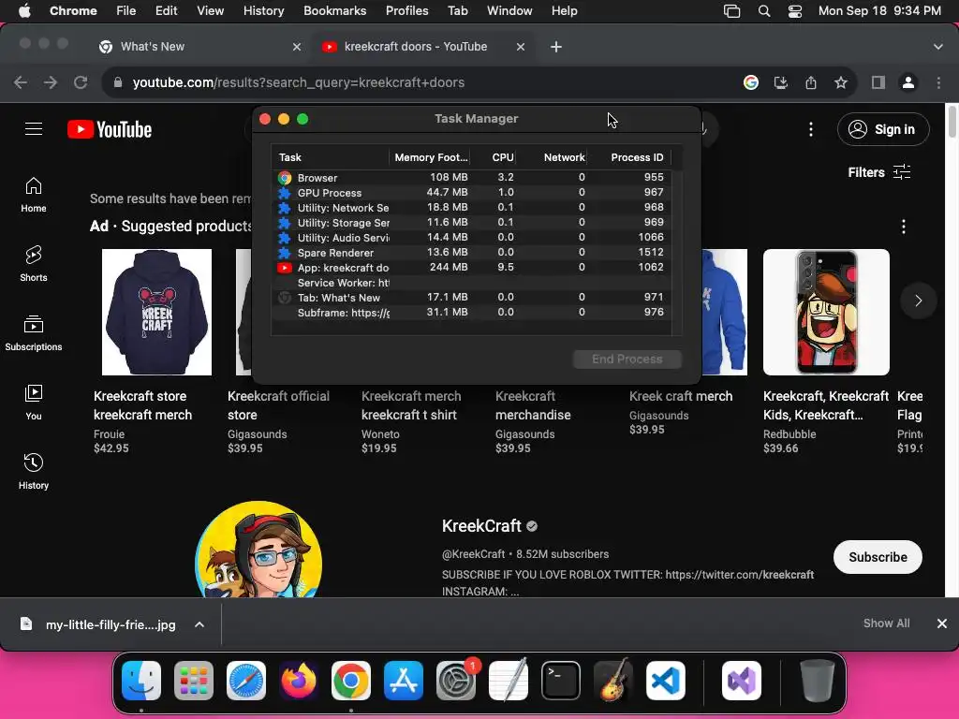This screenshot has height=719, width=959.
Task: Toggle Chrome side panel
Action: click(x=878, y=82)
